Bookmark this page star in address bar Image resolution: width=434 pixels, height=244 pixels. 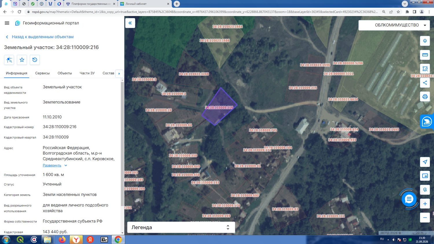pyautogui.click(x=398, y=12)
